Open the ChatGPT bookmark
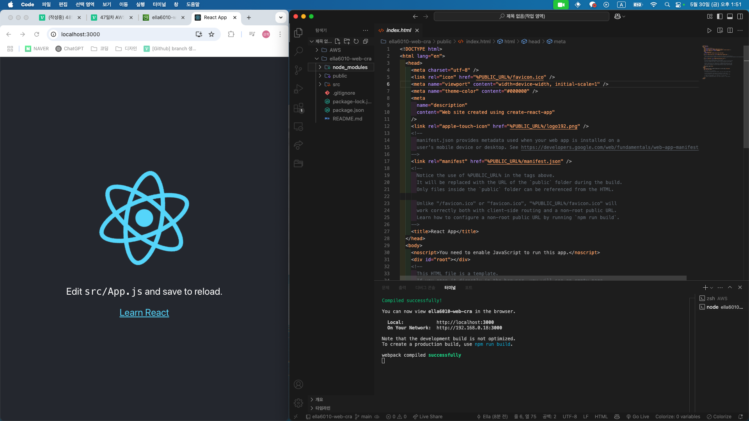The image size is (749, 421). [x=70, y=49]
